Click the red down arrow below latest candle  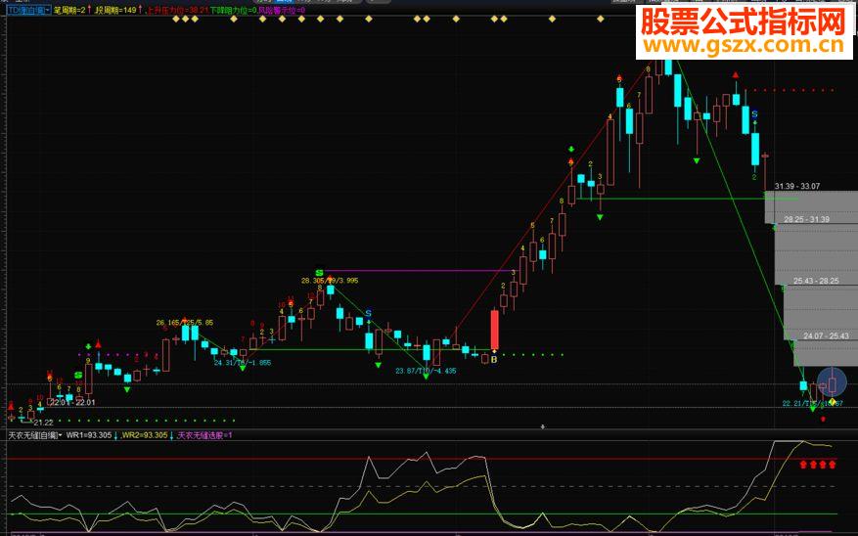[823, 420]
